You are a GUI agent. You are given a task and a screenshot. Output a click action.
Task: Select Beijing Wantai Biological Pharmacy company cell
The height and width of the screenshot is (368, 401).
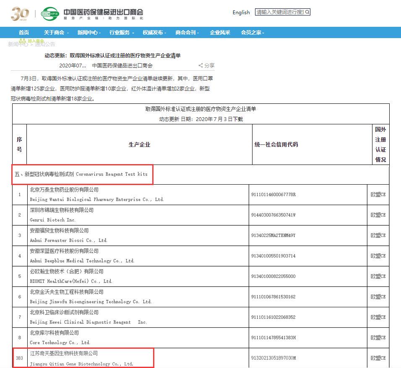click(x=138, y=194)
